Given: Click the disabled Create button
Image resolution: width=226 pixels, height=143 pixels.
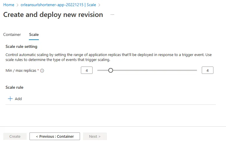Looking at the screenshot, I should (15, 136).
